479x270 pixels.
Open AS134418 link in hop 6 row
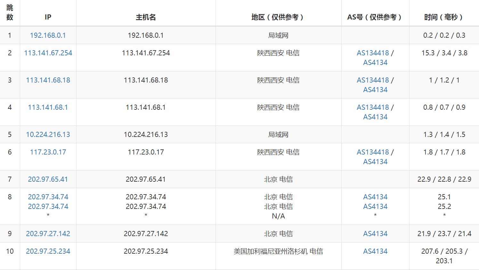[x=373, y=152]
